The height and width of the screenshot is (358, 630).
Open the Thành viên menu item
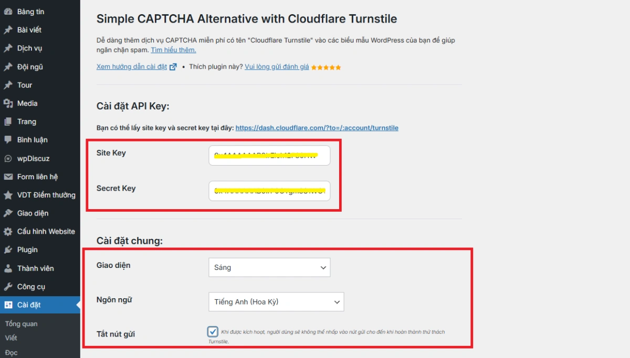(x=35, y=268)
